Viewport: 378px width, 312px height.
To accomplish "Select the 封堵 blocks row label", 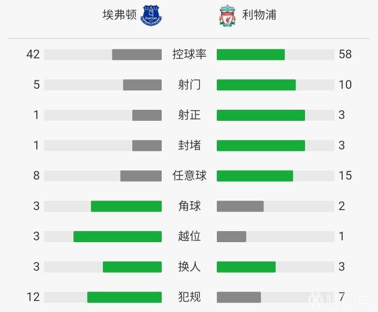I will coord(189,145).
